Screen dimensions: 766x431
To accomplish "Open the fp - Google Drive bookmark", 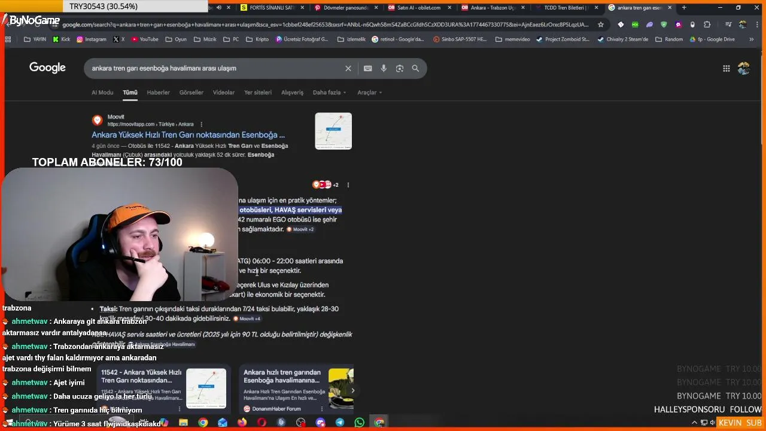I will [712, 39].
